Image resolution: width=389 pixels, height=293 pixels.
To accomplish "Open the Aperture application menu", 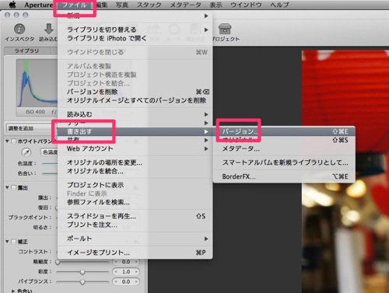I will click(39, 5).
